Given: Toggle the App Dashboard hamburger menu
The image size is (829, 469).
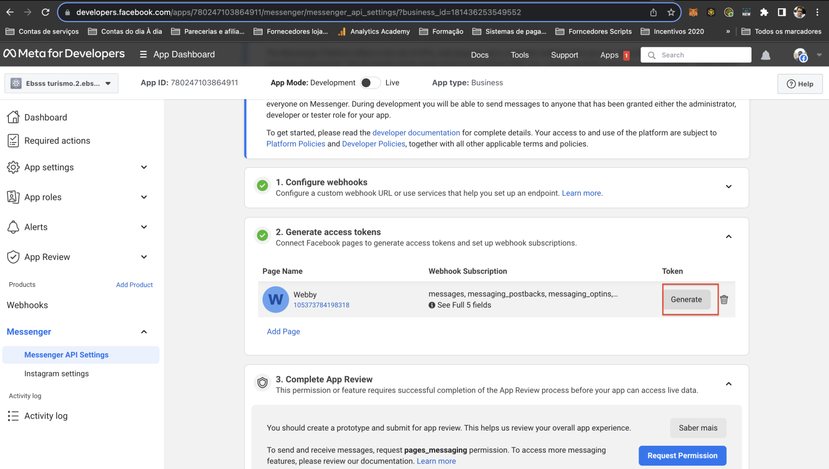Looking at the screenshot, I should pos(143,54).
